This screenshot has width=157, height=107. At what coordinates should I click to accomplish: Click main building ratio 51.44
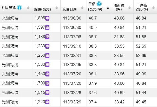[141, 93]
